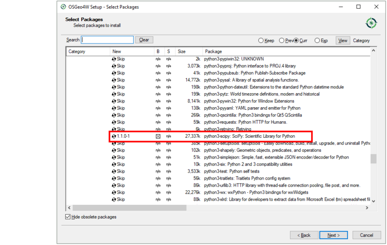Click in the Search text field

pos(107,40)
